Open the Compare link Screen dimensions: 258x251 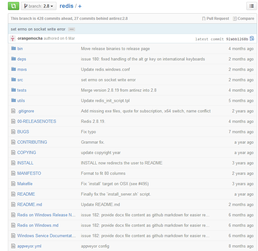pos(244,19)
